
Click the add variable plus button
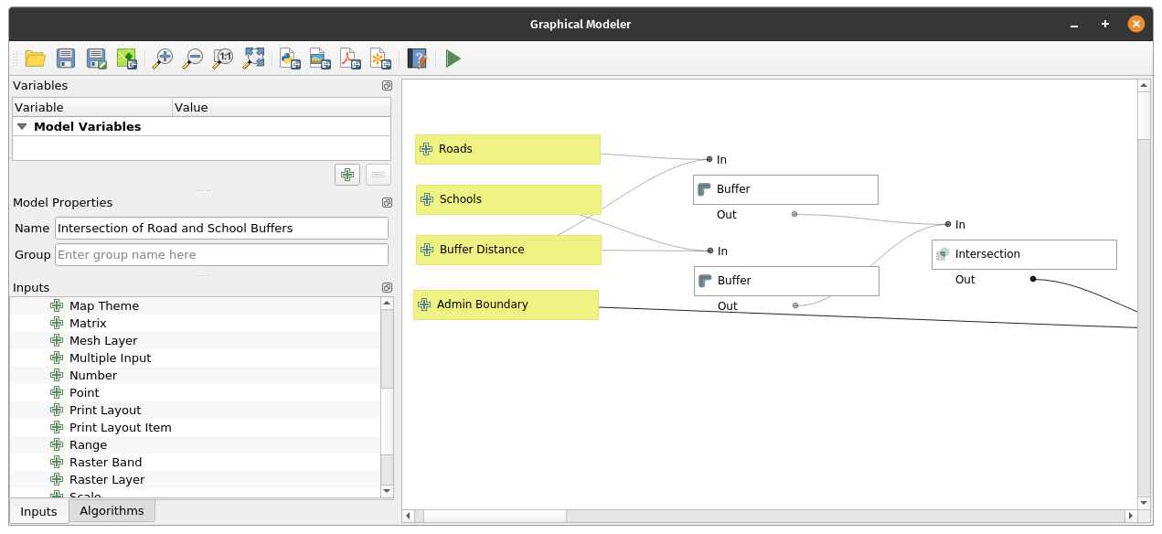(x=347, y=175)
